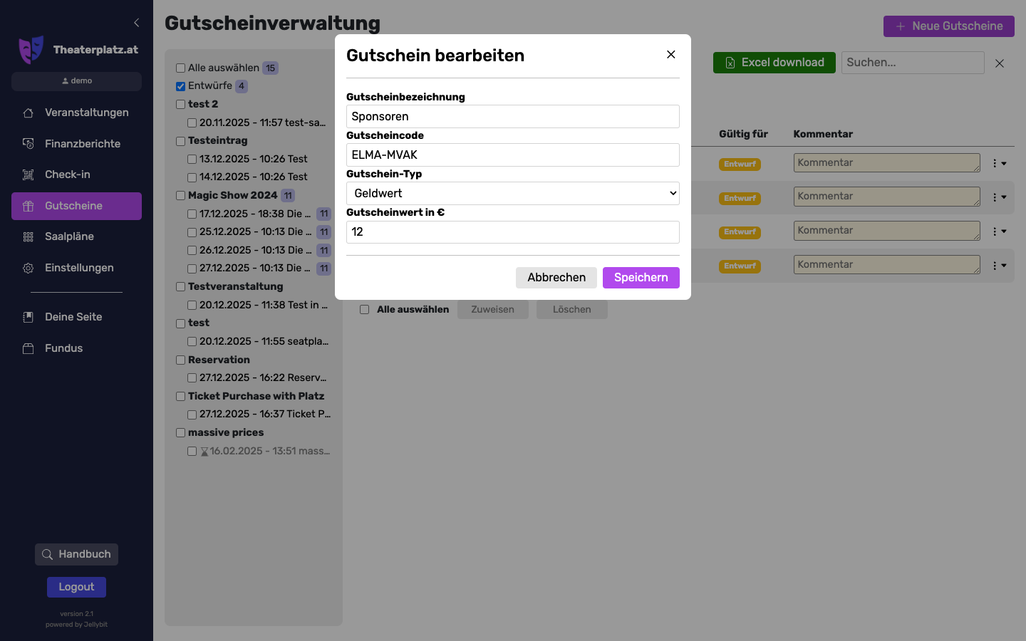1026x641 pixels.
Task: Click the Finanzberichte icon in the sidebar
Action: tap(28, 144)
